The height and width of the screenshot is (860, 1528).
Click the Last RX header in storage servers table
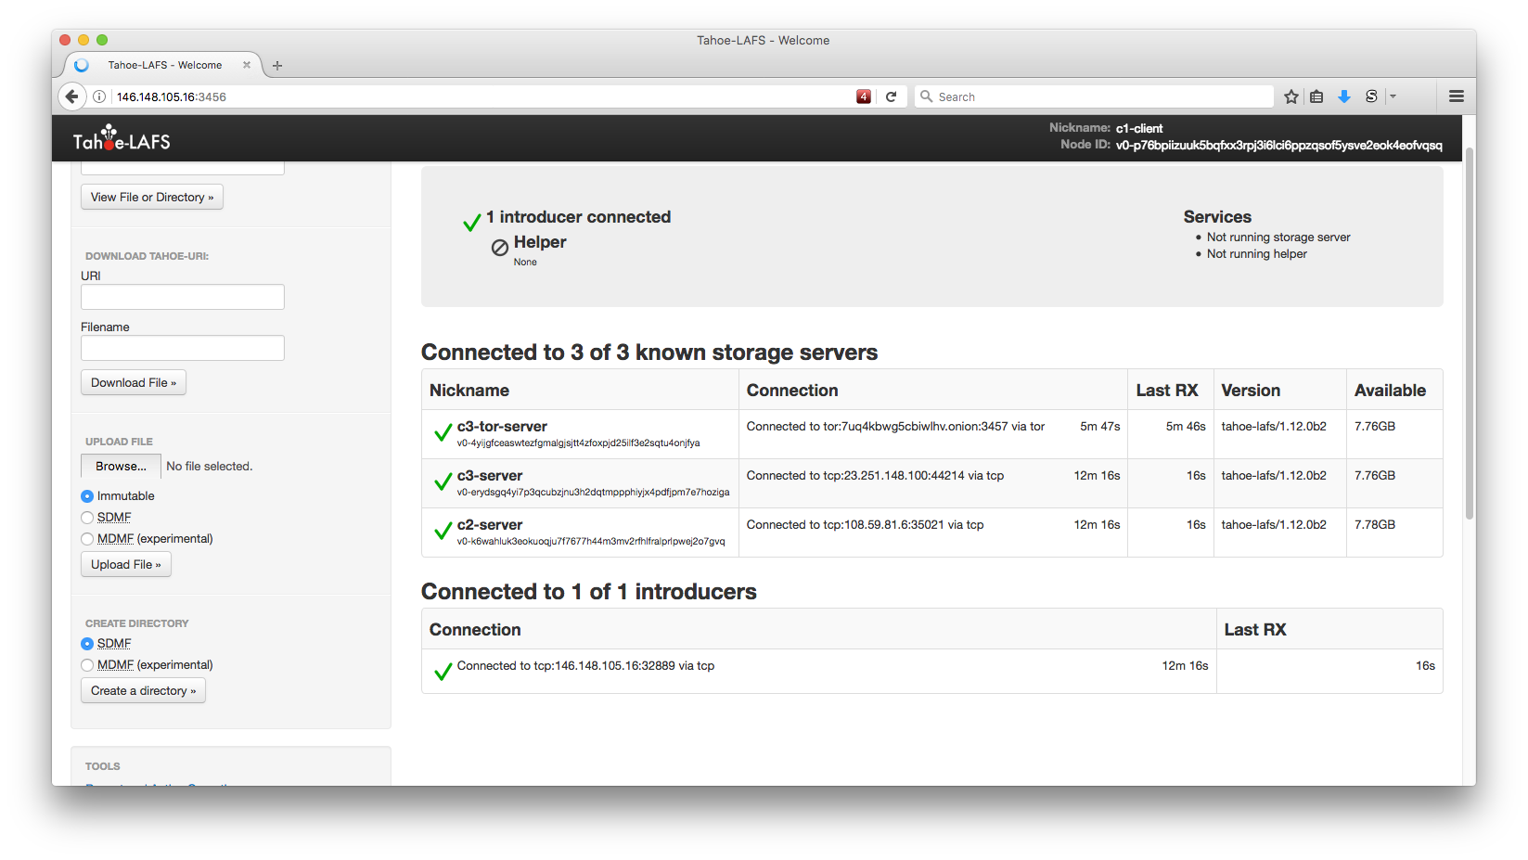click(x=1167, y=391)
